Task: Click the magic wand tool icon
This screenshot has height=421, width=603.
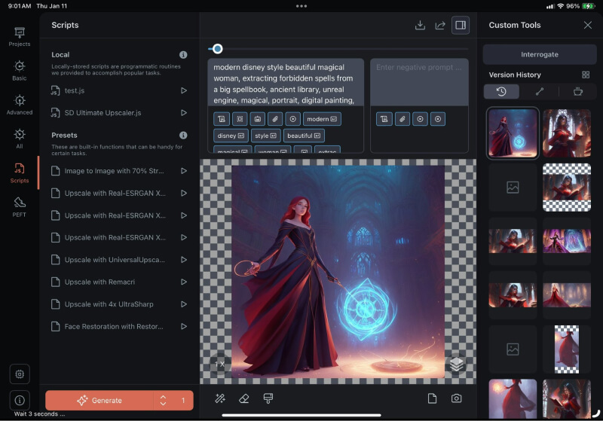Action: tap(220, 398)
